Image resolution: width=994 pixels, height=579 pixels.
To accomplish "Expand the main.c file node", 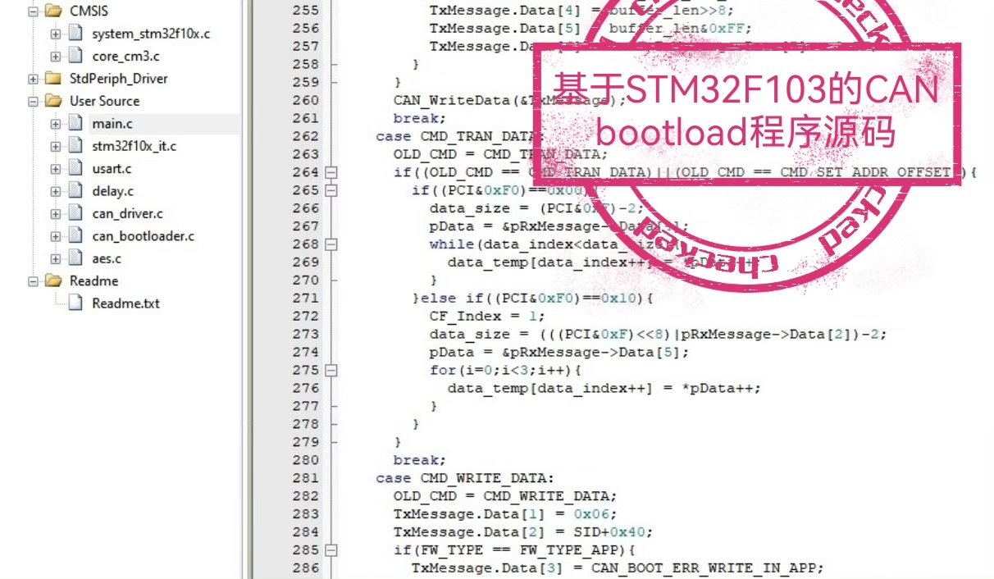I will tap(56, 124).
